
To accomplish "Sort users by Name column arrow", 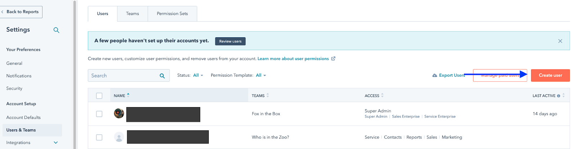I will point(128,95).
